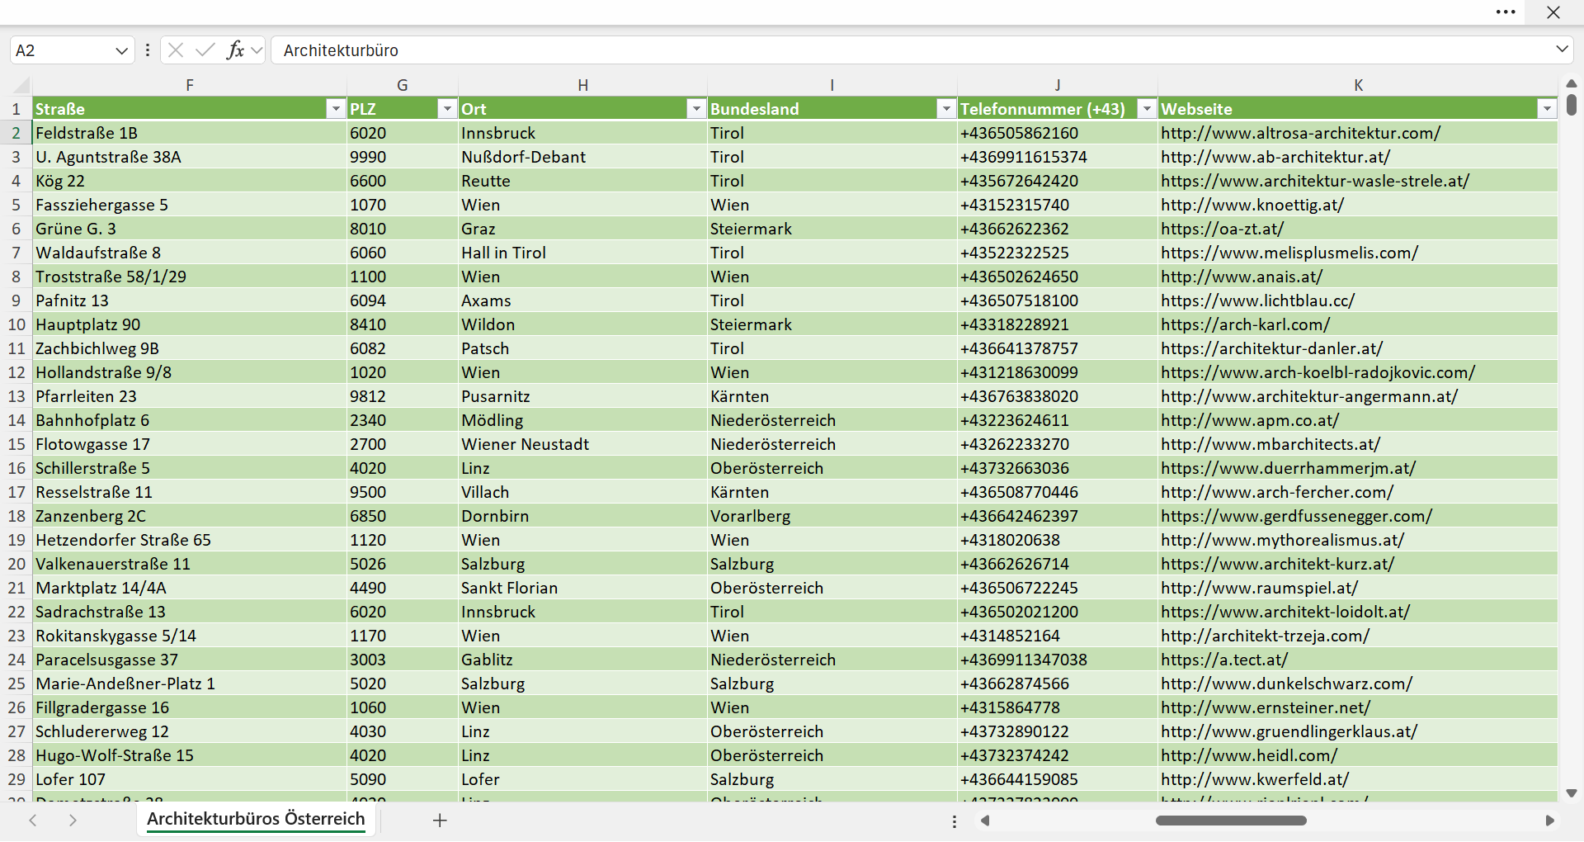This screenshot has height=842, width=1584.
Task: Select cell Nußdorf-Debant
Action: tap(582, 157)
